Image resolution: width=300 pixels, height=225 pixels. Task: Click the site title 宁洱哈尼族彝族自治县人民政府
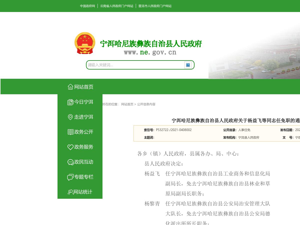(x=151, y=44)
